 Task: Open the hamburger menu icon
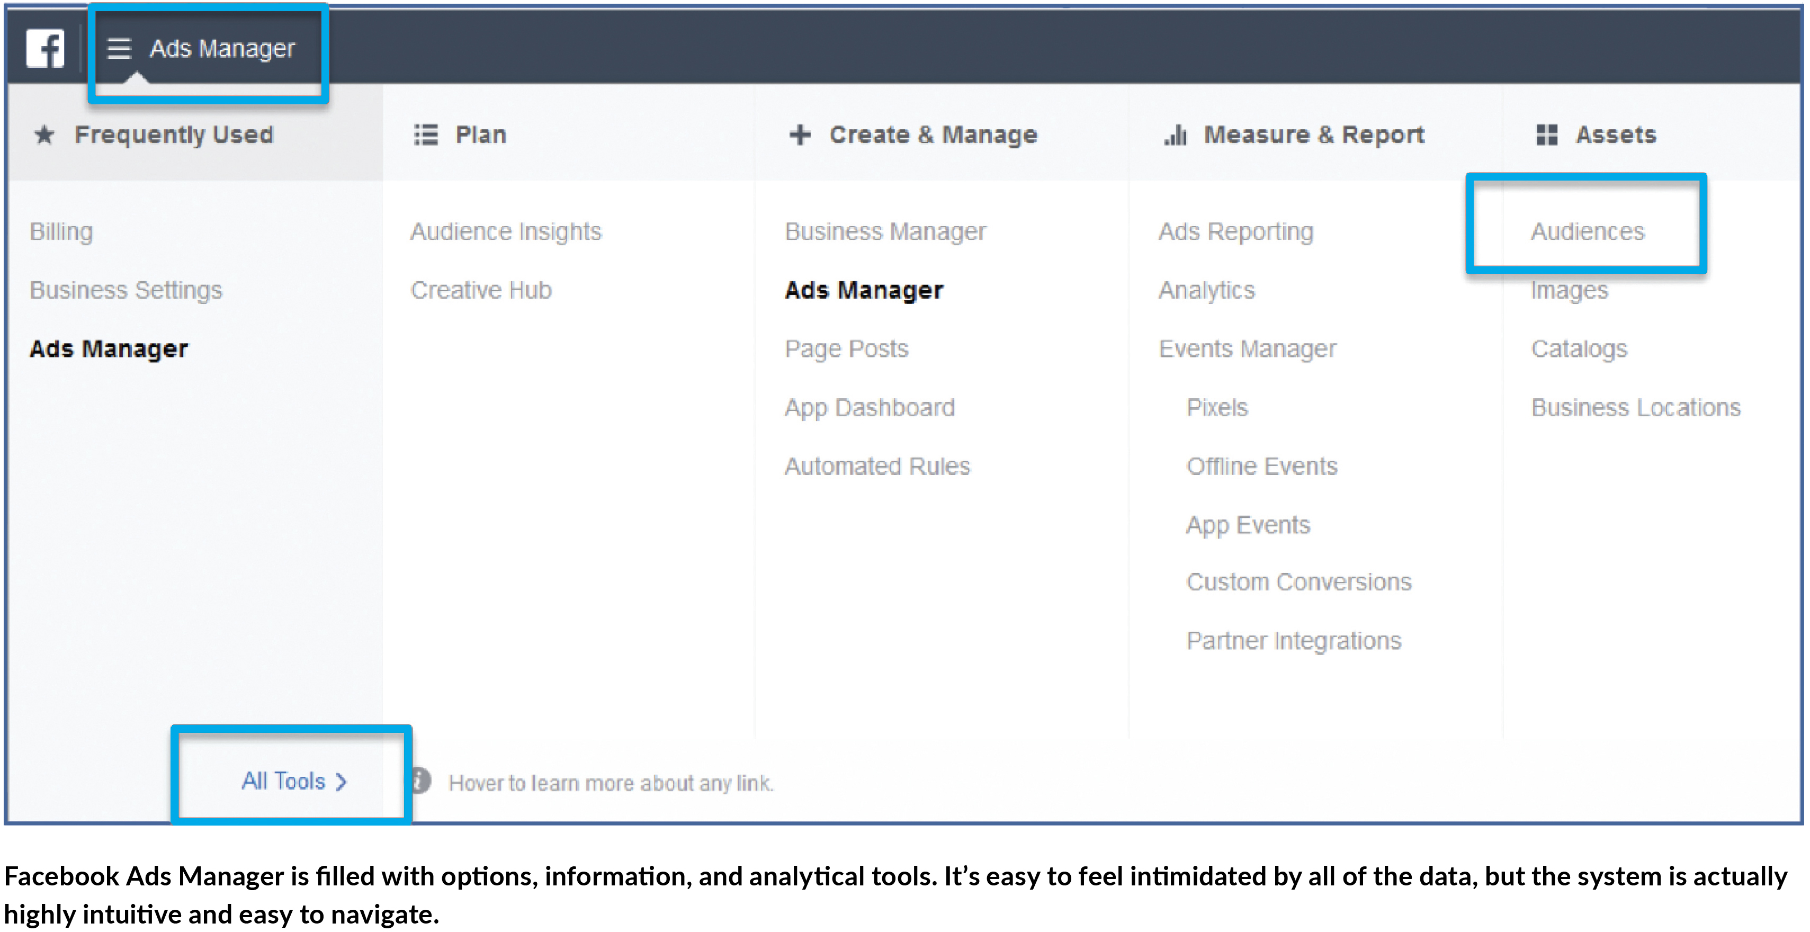pos(119,48)
